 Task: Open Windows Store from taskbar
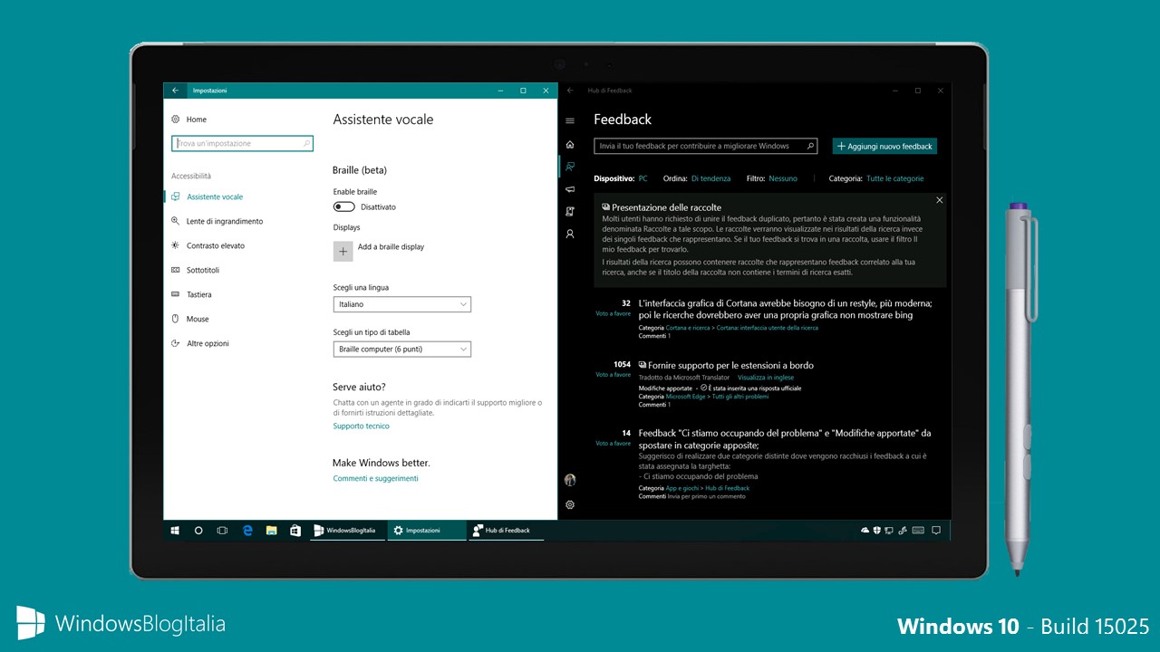(295, 531)
